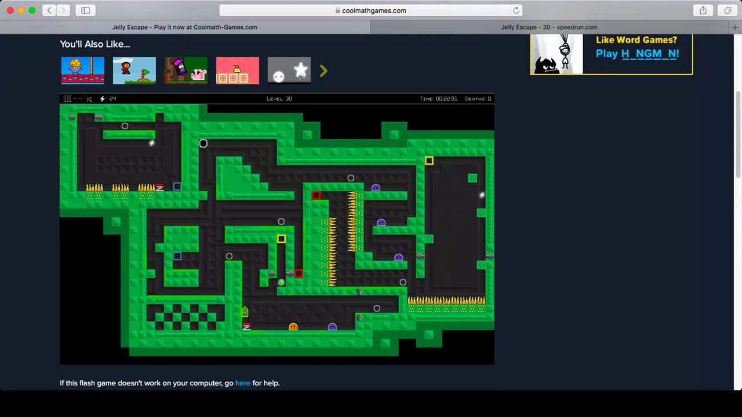This screenshot has height=417, width=742.
Task: Click the page vertical scrollbar
Action: point(739,134)
